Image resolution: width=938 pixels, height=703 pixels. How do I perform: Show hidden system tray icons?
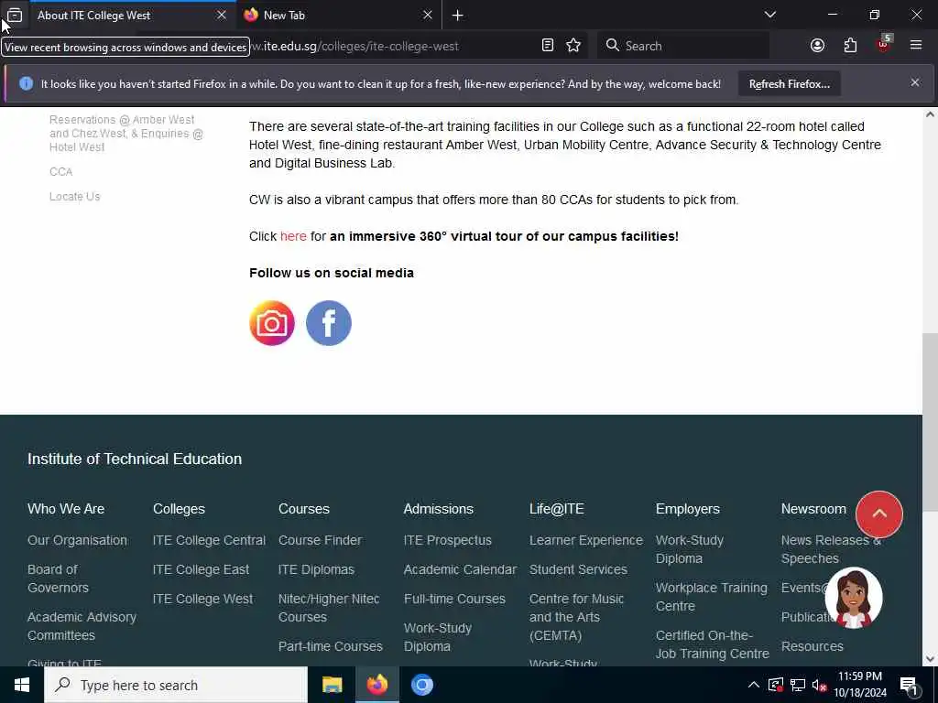[x=754, y=685]
